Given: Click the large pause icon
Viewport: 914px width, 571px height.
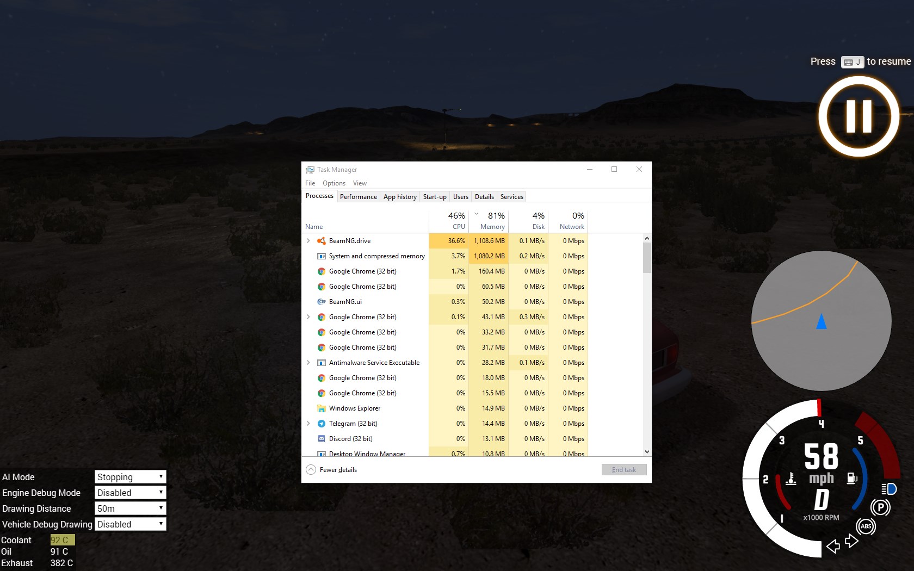Looking at the screenshot, I should point(859,116).
